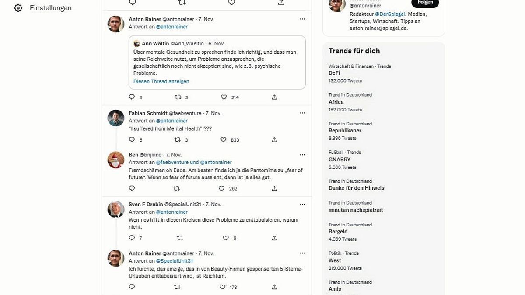Retweet Fabian Schmidt's "Mental Health" tweet
The height and width of the screenshot is (295, 525).
[x=178, y=140]
